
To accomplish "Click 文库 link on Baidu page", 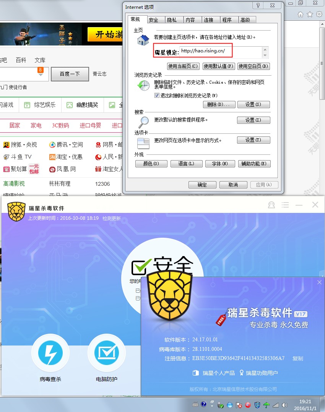I will click(x=40, y=60).
